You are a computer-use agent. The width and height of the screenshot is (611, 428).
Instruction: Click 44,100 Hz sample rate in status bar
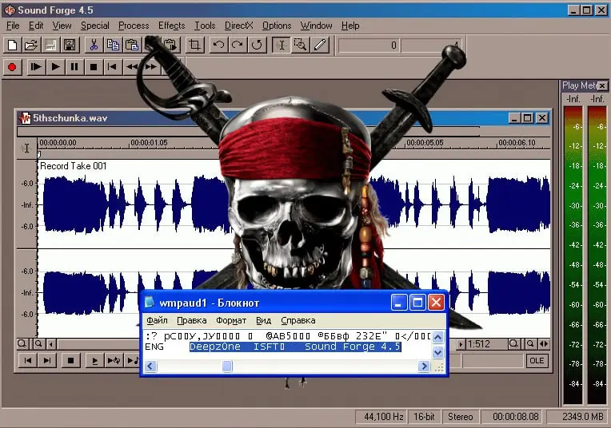point(383,417)
